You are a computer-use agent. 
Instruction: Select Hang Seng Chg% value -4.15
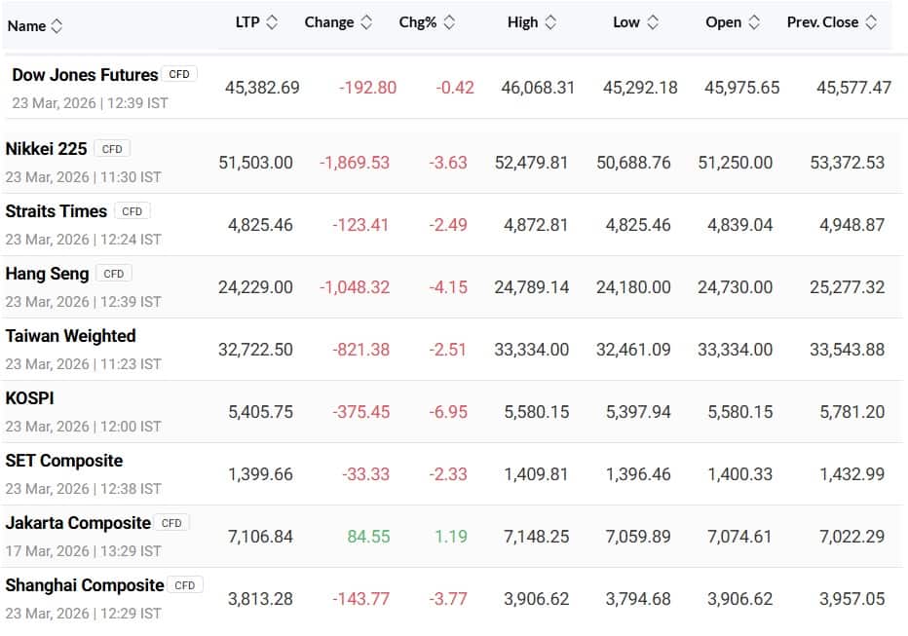point(447,287)
